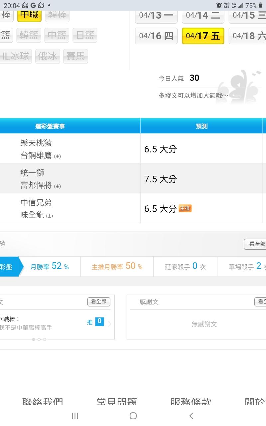Select the 中職 league tab
266x426 pixels.
(x=29, y=15)
